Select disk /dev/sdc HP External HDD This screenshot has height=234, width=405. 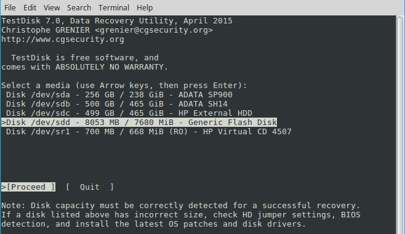(129, 113)
